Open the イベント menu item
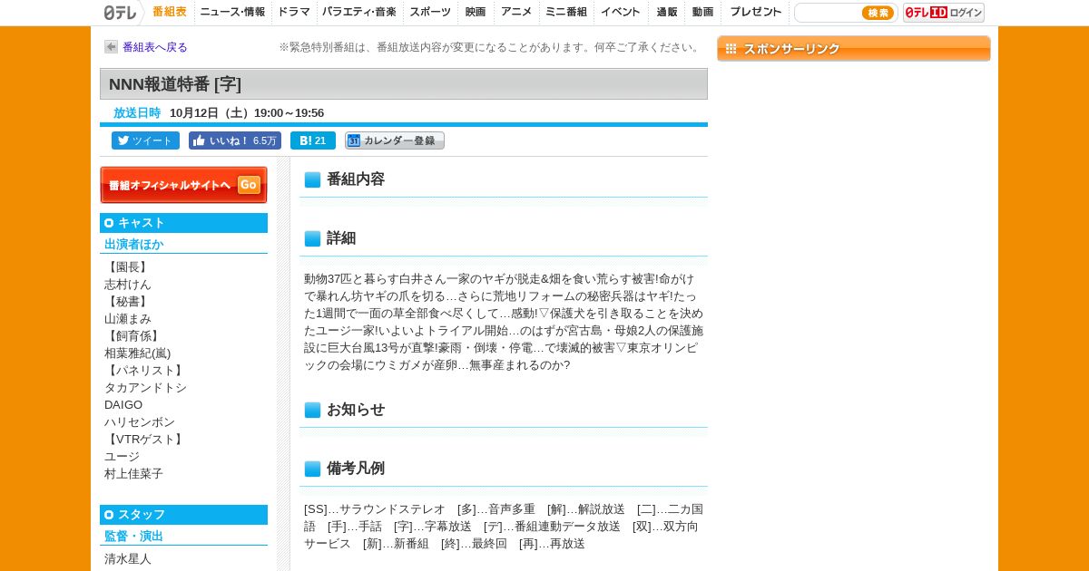The height and width of the screenshot is (571, 1089). (x=621, y=12)
